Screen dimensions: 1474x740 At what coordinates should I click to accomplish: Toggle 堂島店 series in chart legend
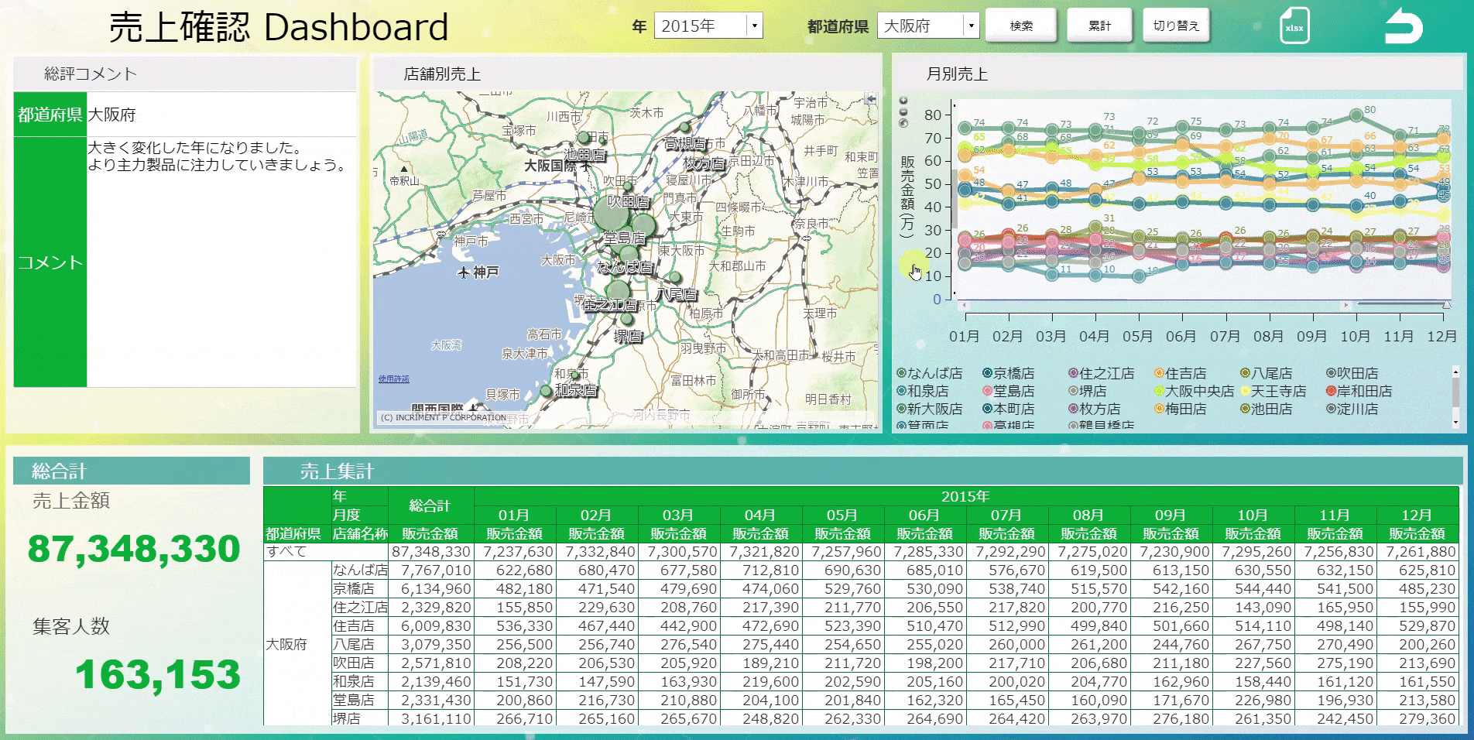pos(1008,391)
